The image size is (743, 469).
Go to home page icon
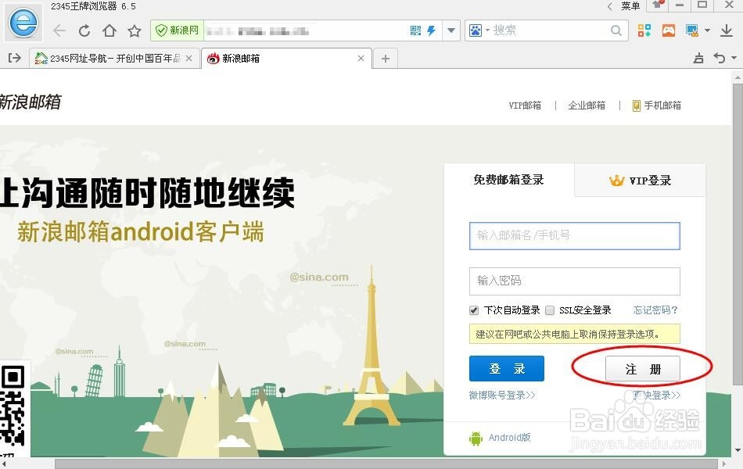(109, 30)
